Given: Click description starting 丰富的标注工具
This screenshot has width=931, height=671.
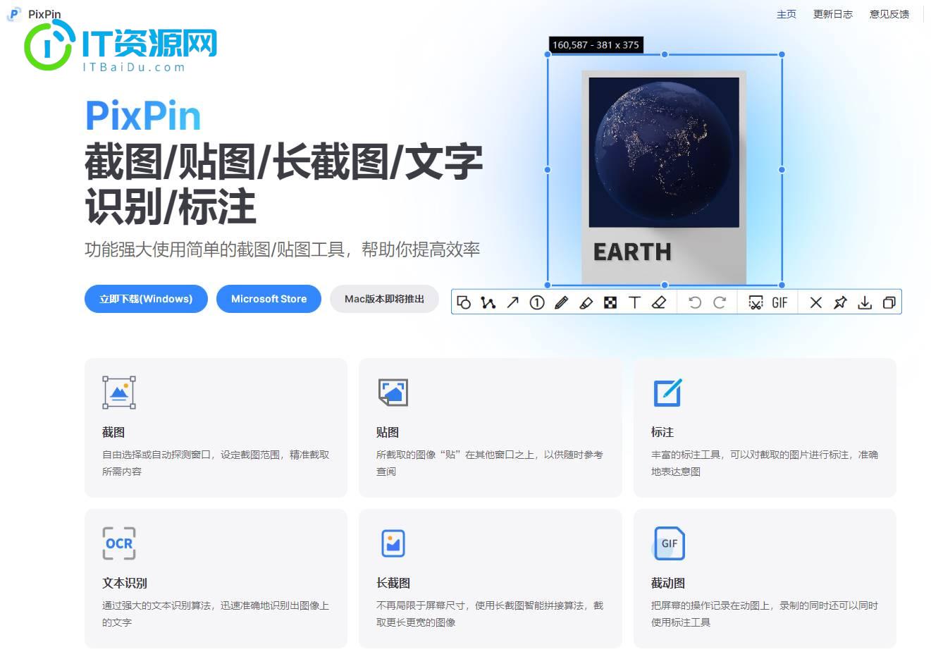Looking at the screenshot, I should (765, 463).
